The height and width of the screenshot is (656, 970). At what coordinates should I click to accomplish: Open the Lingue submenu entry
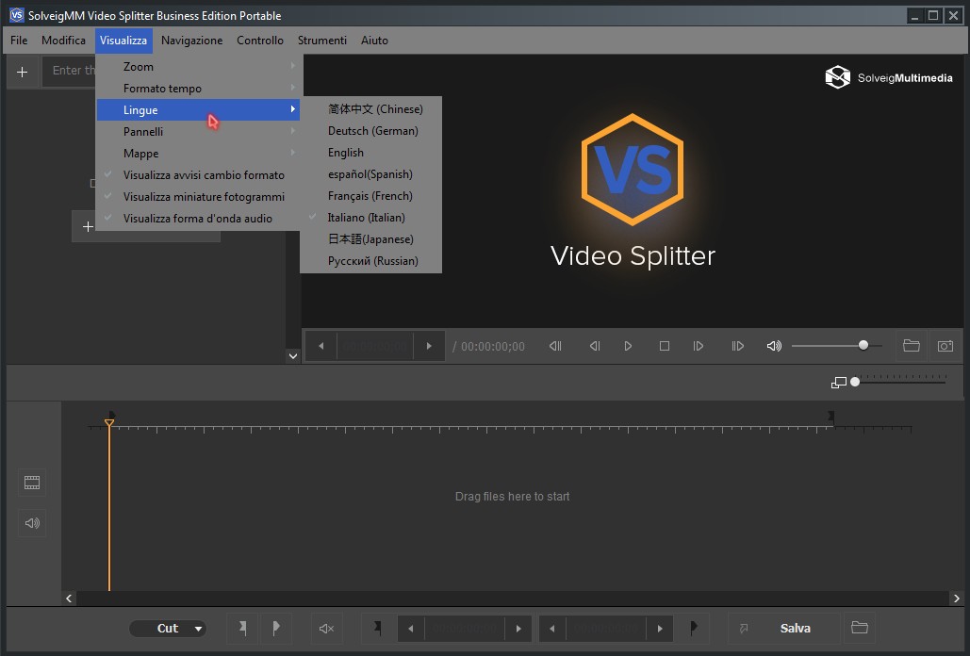pos(198,109)
